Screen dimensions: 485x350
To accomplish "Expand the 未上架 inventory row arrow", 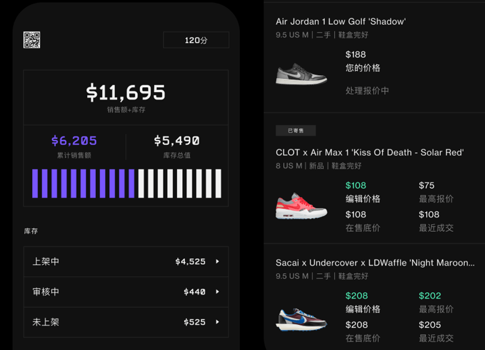I will (x=218, y=322).
